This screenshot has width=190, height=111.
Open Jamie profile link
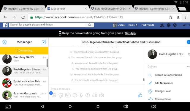tap(119, 25)
